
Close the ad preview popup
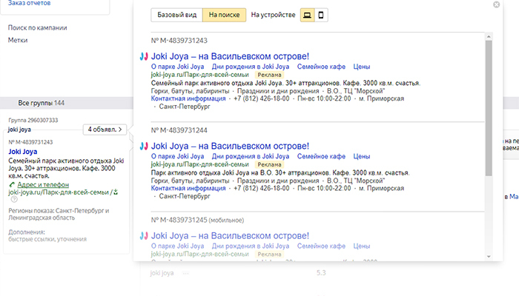[496, 4]
